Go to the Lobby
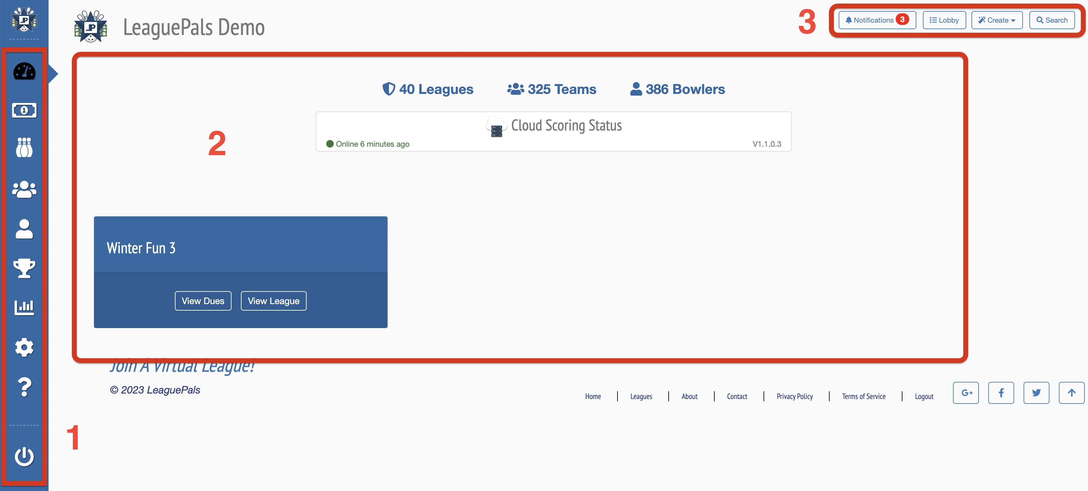1088x491 pixels. click(x=944, y=20)
